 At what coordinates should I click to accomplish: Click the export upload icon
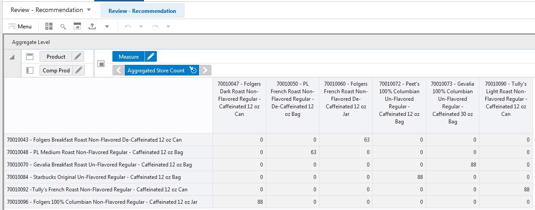tap(92, 27)
